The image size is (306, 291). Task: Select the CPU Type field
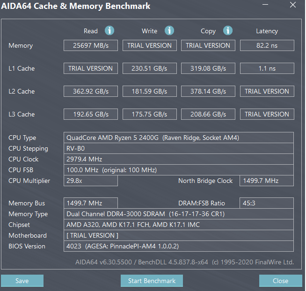(179, 138)
